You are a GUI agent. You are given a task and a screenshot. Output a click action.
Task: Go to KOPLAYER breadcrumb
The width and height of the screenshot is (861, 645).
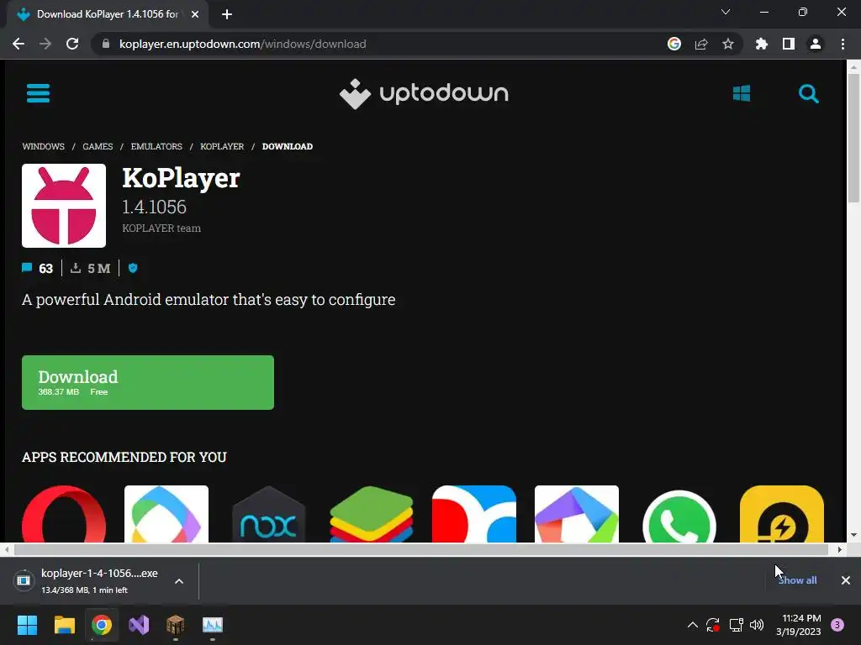(222, 146)
